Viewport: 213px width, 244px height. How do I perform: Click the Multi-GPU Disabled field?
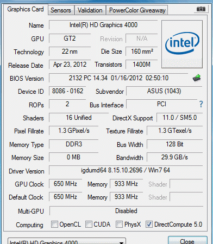point(126,211)
